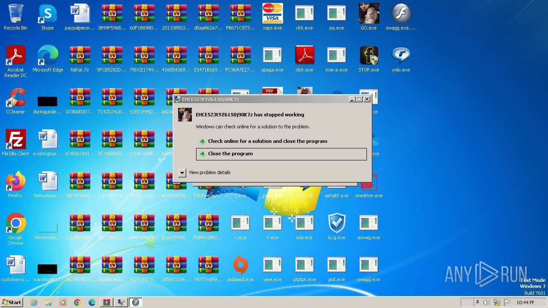The image size is (548, 308).
Task: Select the paypalpiece Word document
Action: point(80,17)
